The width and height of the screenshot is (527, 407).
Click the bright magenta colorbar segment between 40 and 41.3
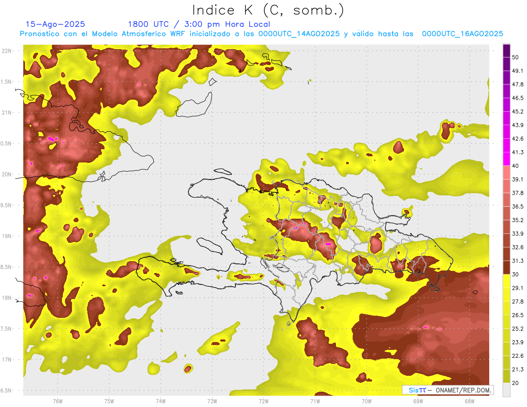[506, 159]
